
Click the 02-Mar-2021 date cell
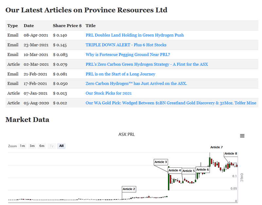click(x=36, y=64)
